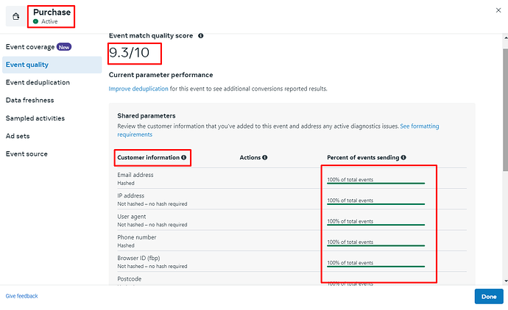This screenshot has height=310, width=508.
Task: Go to Event deduplication section
Action: [38, 82]
